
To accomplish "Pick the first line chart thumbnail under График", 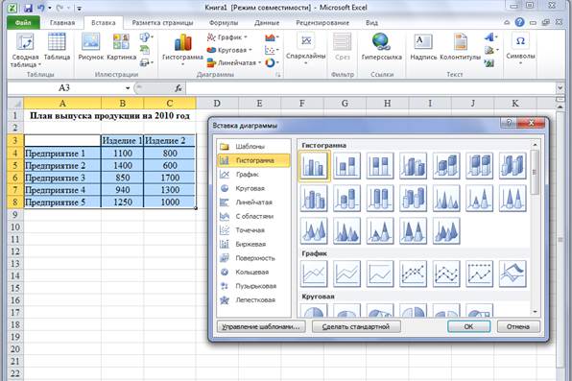I will [314, 274].
